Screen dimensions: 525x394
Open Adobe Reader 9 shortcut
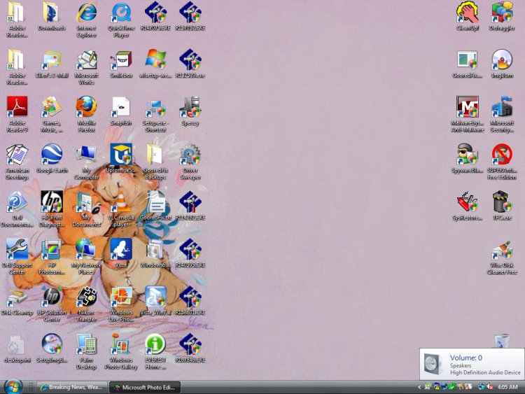coord(17,114)
